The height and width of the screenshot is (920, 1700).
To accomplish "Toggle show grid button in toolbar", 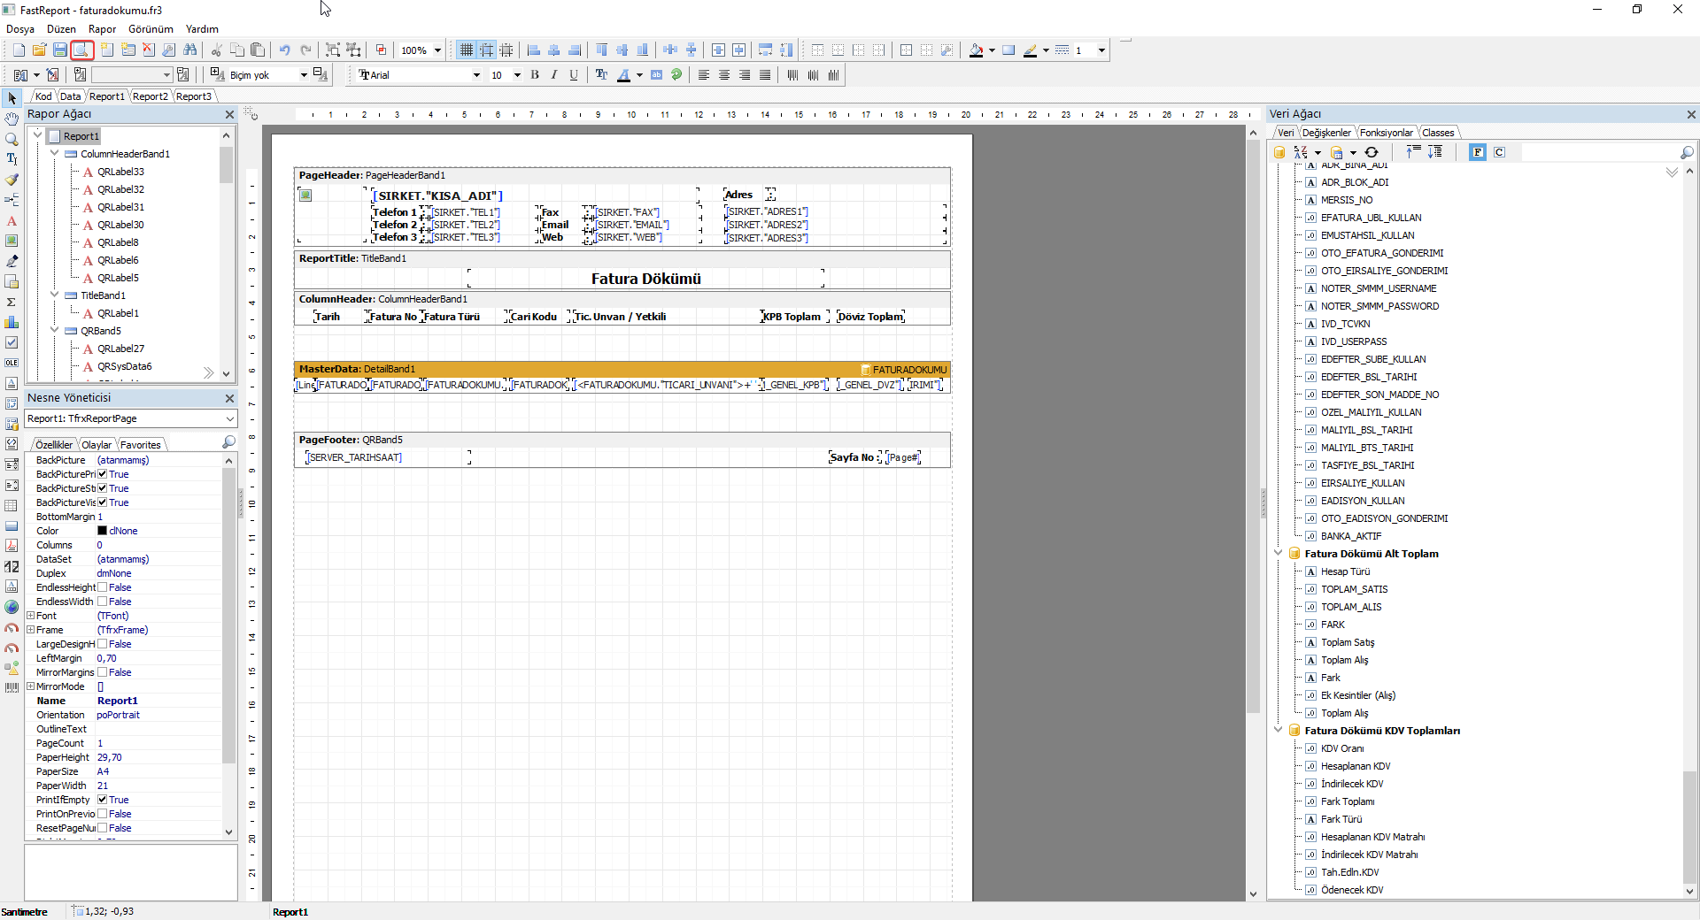I will (467, 50).
